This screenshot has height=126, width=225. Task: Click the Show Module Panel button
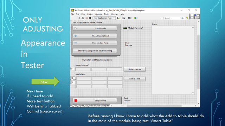(95, 36)
